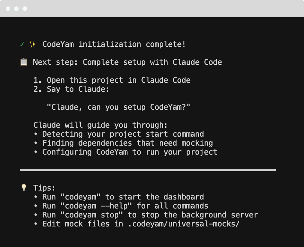
Task: Click the CodeYam initialization complete message
Action: (x=114, y=44)
